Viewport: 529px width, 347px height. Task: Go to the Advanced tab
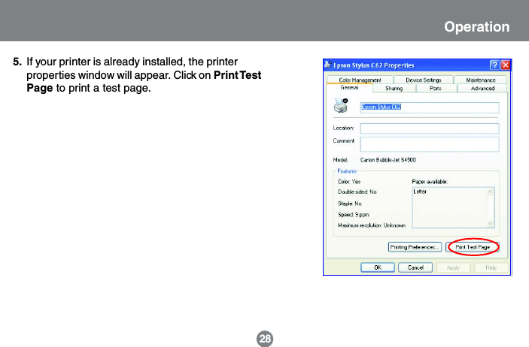tap(482, 89)
